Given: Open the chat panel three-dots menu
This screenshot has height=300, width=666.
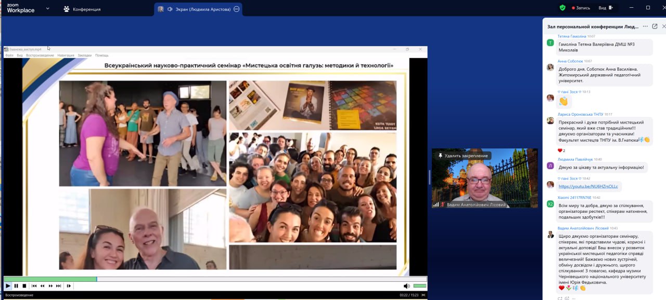Looking at the screenshot, I should 646,26.
